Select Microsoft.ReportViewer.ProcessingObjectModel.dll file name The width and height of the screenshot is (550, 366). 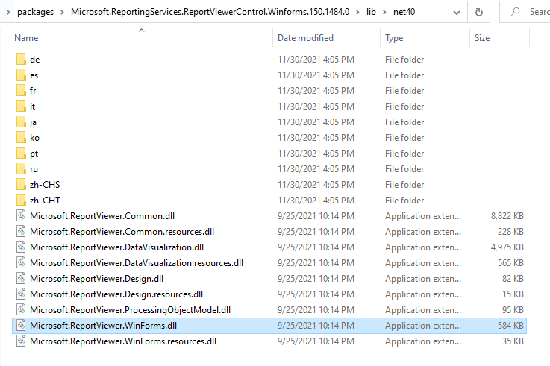(x=130, y=310)
